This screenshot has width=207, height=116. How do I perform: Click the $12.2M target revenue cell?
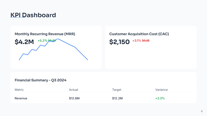[x=118, y=98]
